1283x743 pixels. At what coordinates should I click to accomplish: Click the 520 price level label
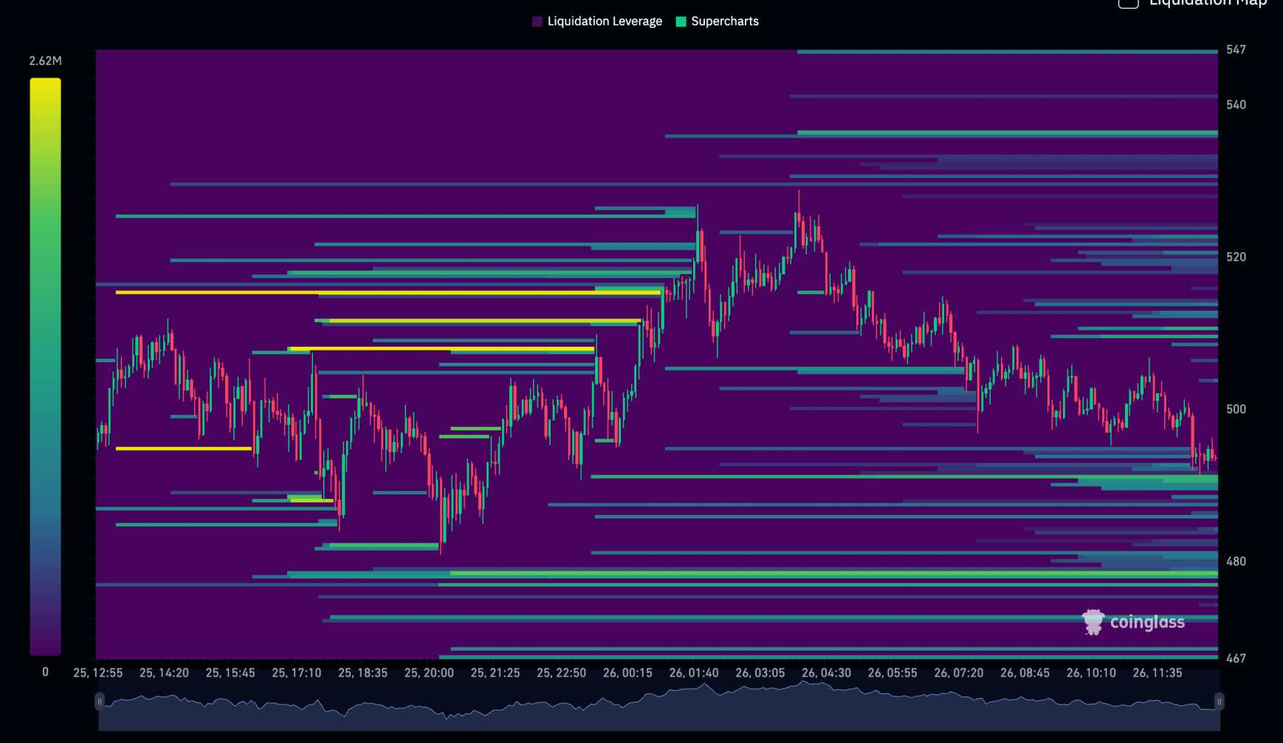[x=1236, y=257]
